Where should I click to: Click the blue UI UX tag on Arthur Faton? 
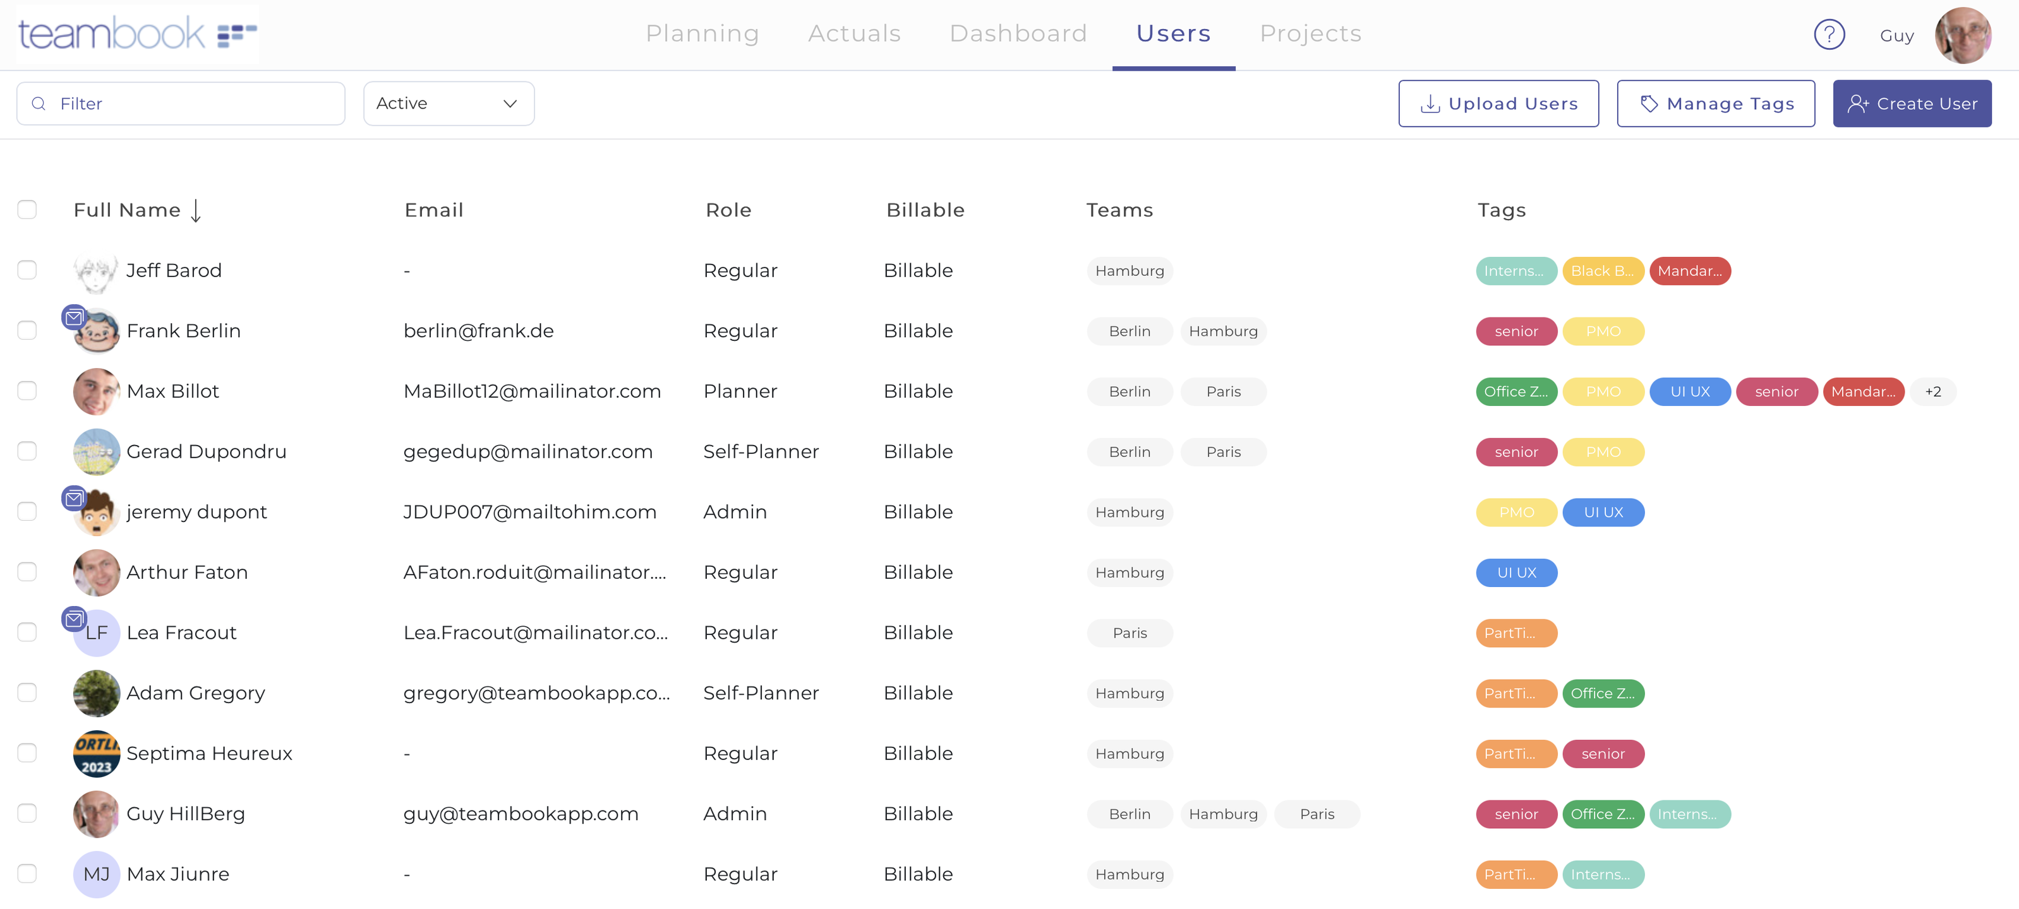coord(1516,573)
